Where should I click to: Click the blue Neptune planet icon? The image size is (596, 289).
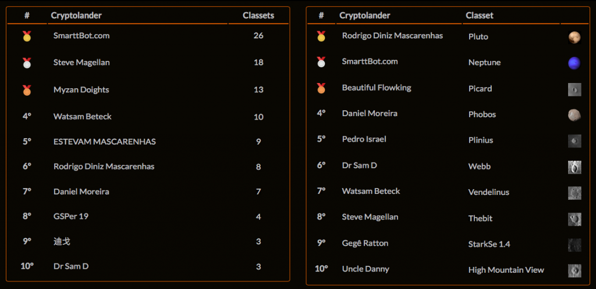pyautogui.click(x=574, y=63)
